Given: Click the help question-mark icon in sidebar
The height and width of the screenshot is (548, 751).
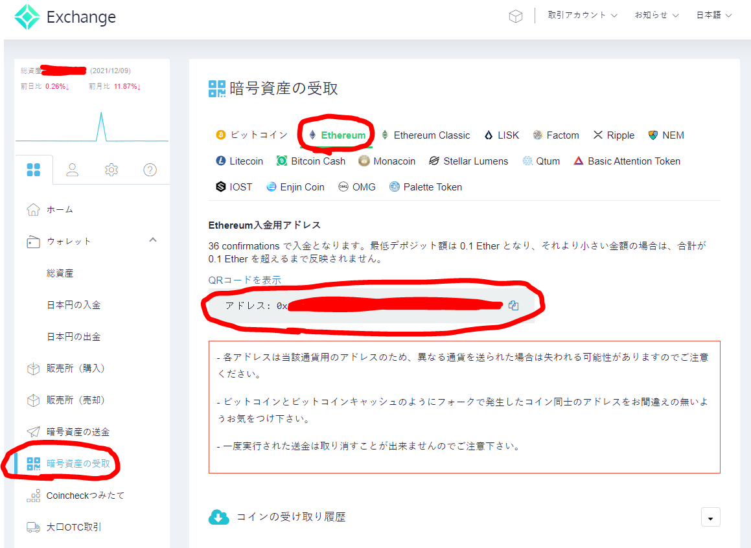Looking at the screenshot, I should [150, 169].
